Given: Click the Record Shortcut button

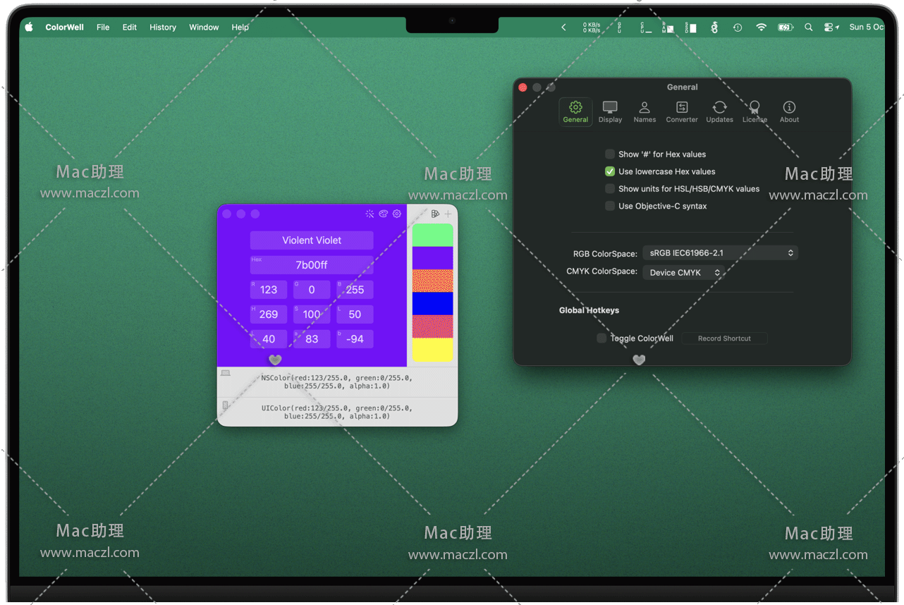Looking at the screenshot, I should (724, 338).
